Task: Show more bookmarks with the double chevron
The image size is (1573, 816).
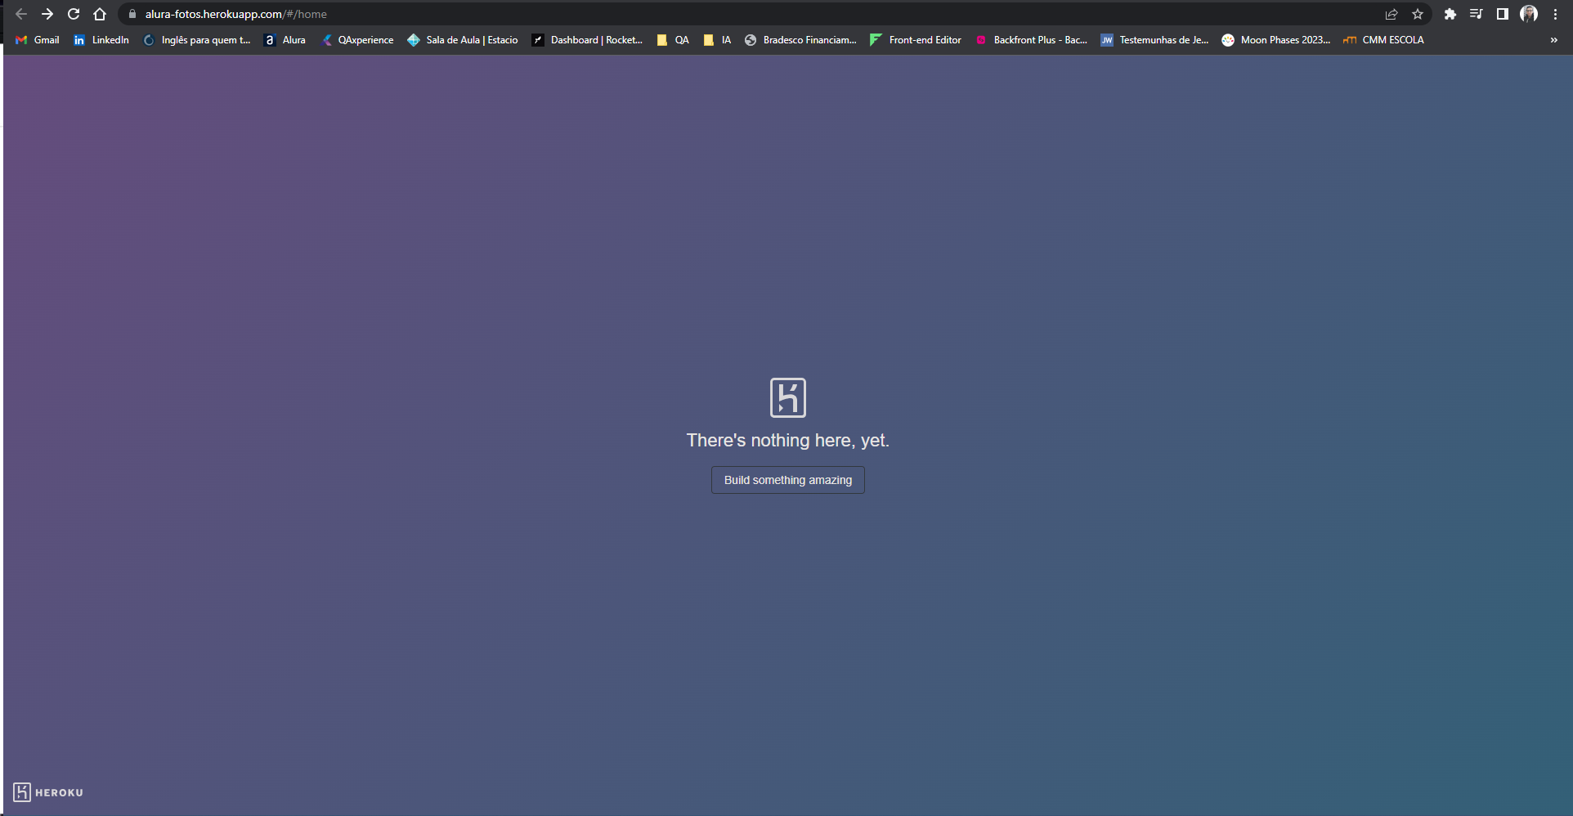Action: point(1553,40)
